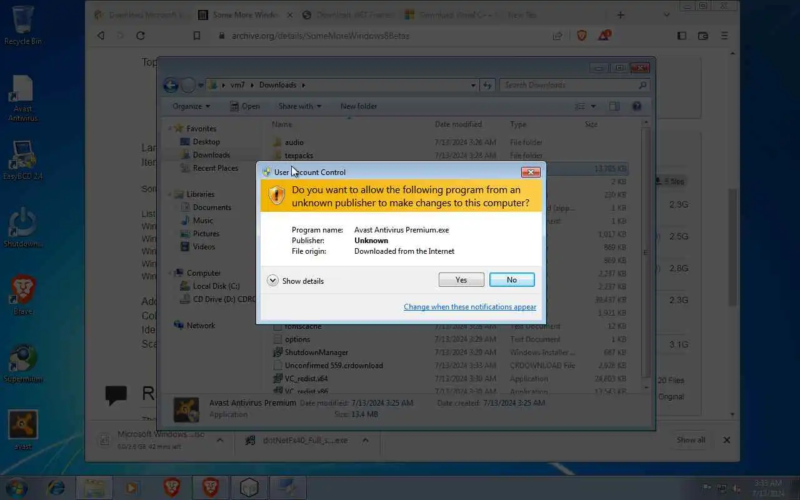Open Explorer recent locations dropdown arrow
This screenshot has height=500, width=800.
[x=201, y=85]
